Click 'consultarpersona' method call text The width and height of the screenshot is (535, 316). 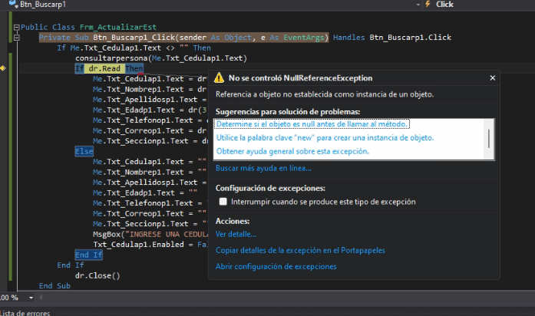coord(111,58)
